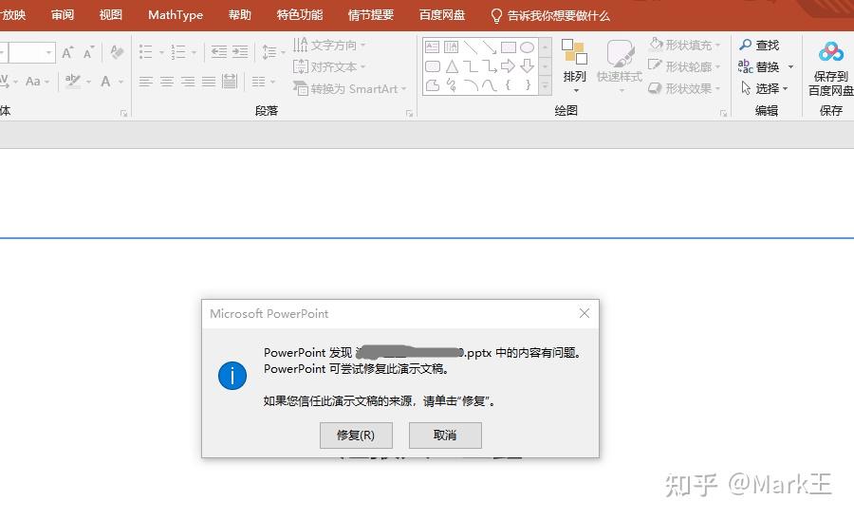Open the font dialog launcher
Screen dimensions: 854x519
tap(123, 113)
